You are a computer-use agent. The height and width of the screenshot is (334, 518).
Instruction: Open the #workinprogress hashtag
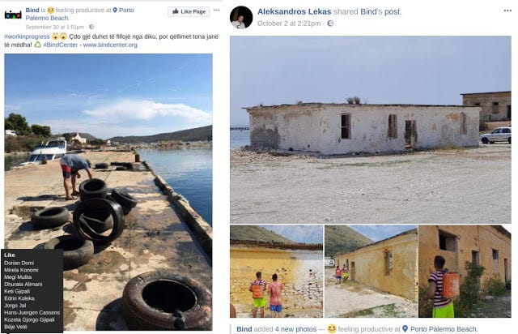click(x=27, y=36)
